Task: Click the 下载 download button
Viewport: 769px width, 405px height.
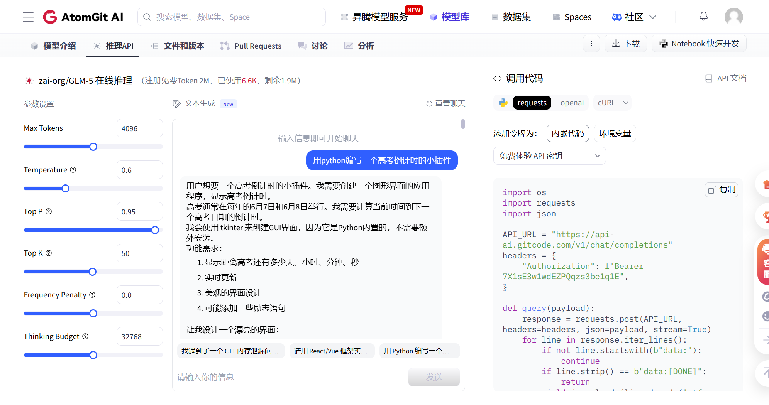Action: [x=626, y=44]
